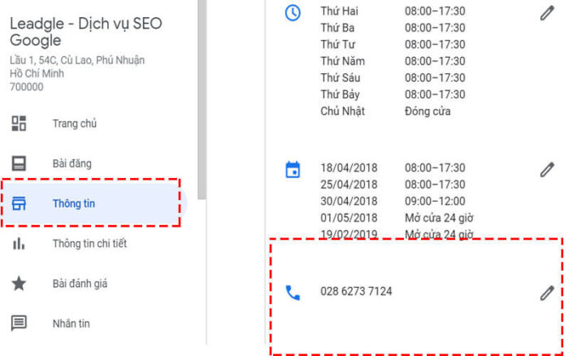Select the Thông tin menu item
The width and height of the screenshot is (569, 356).
[x=93, y=203]
